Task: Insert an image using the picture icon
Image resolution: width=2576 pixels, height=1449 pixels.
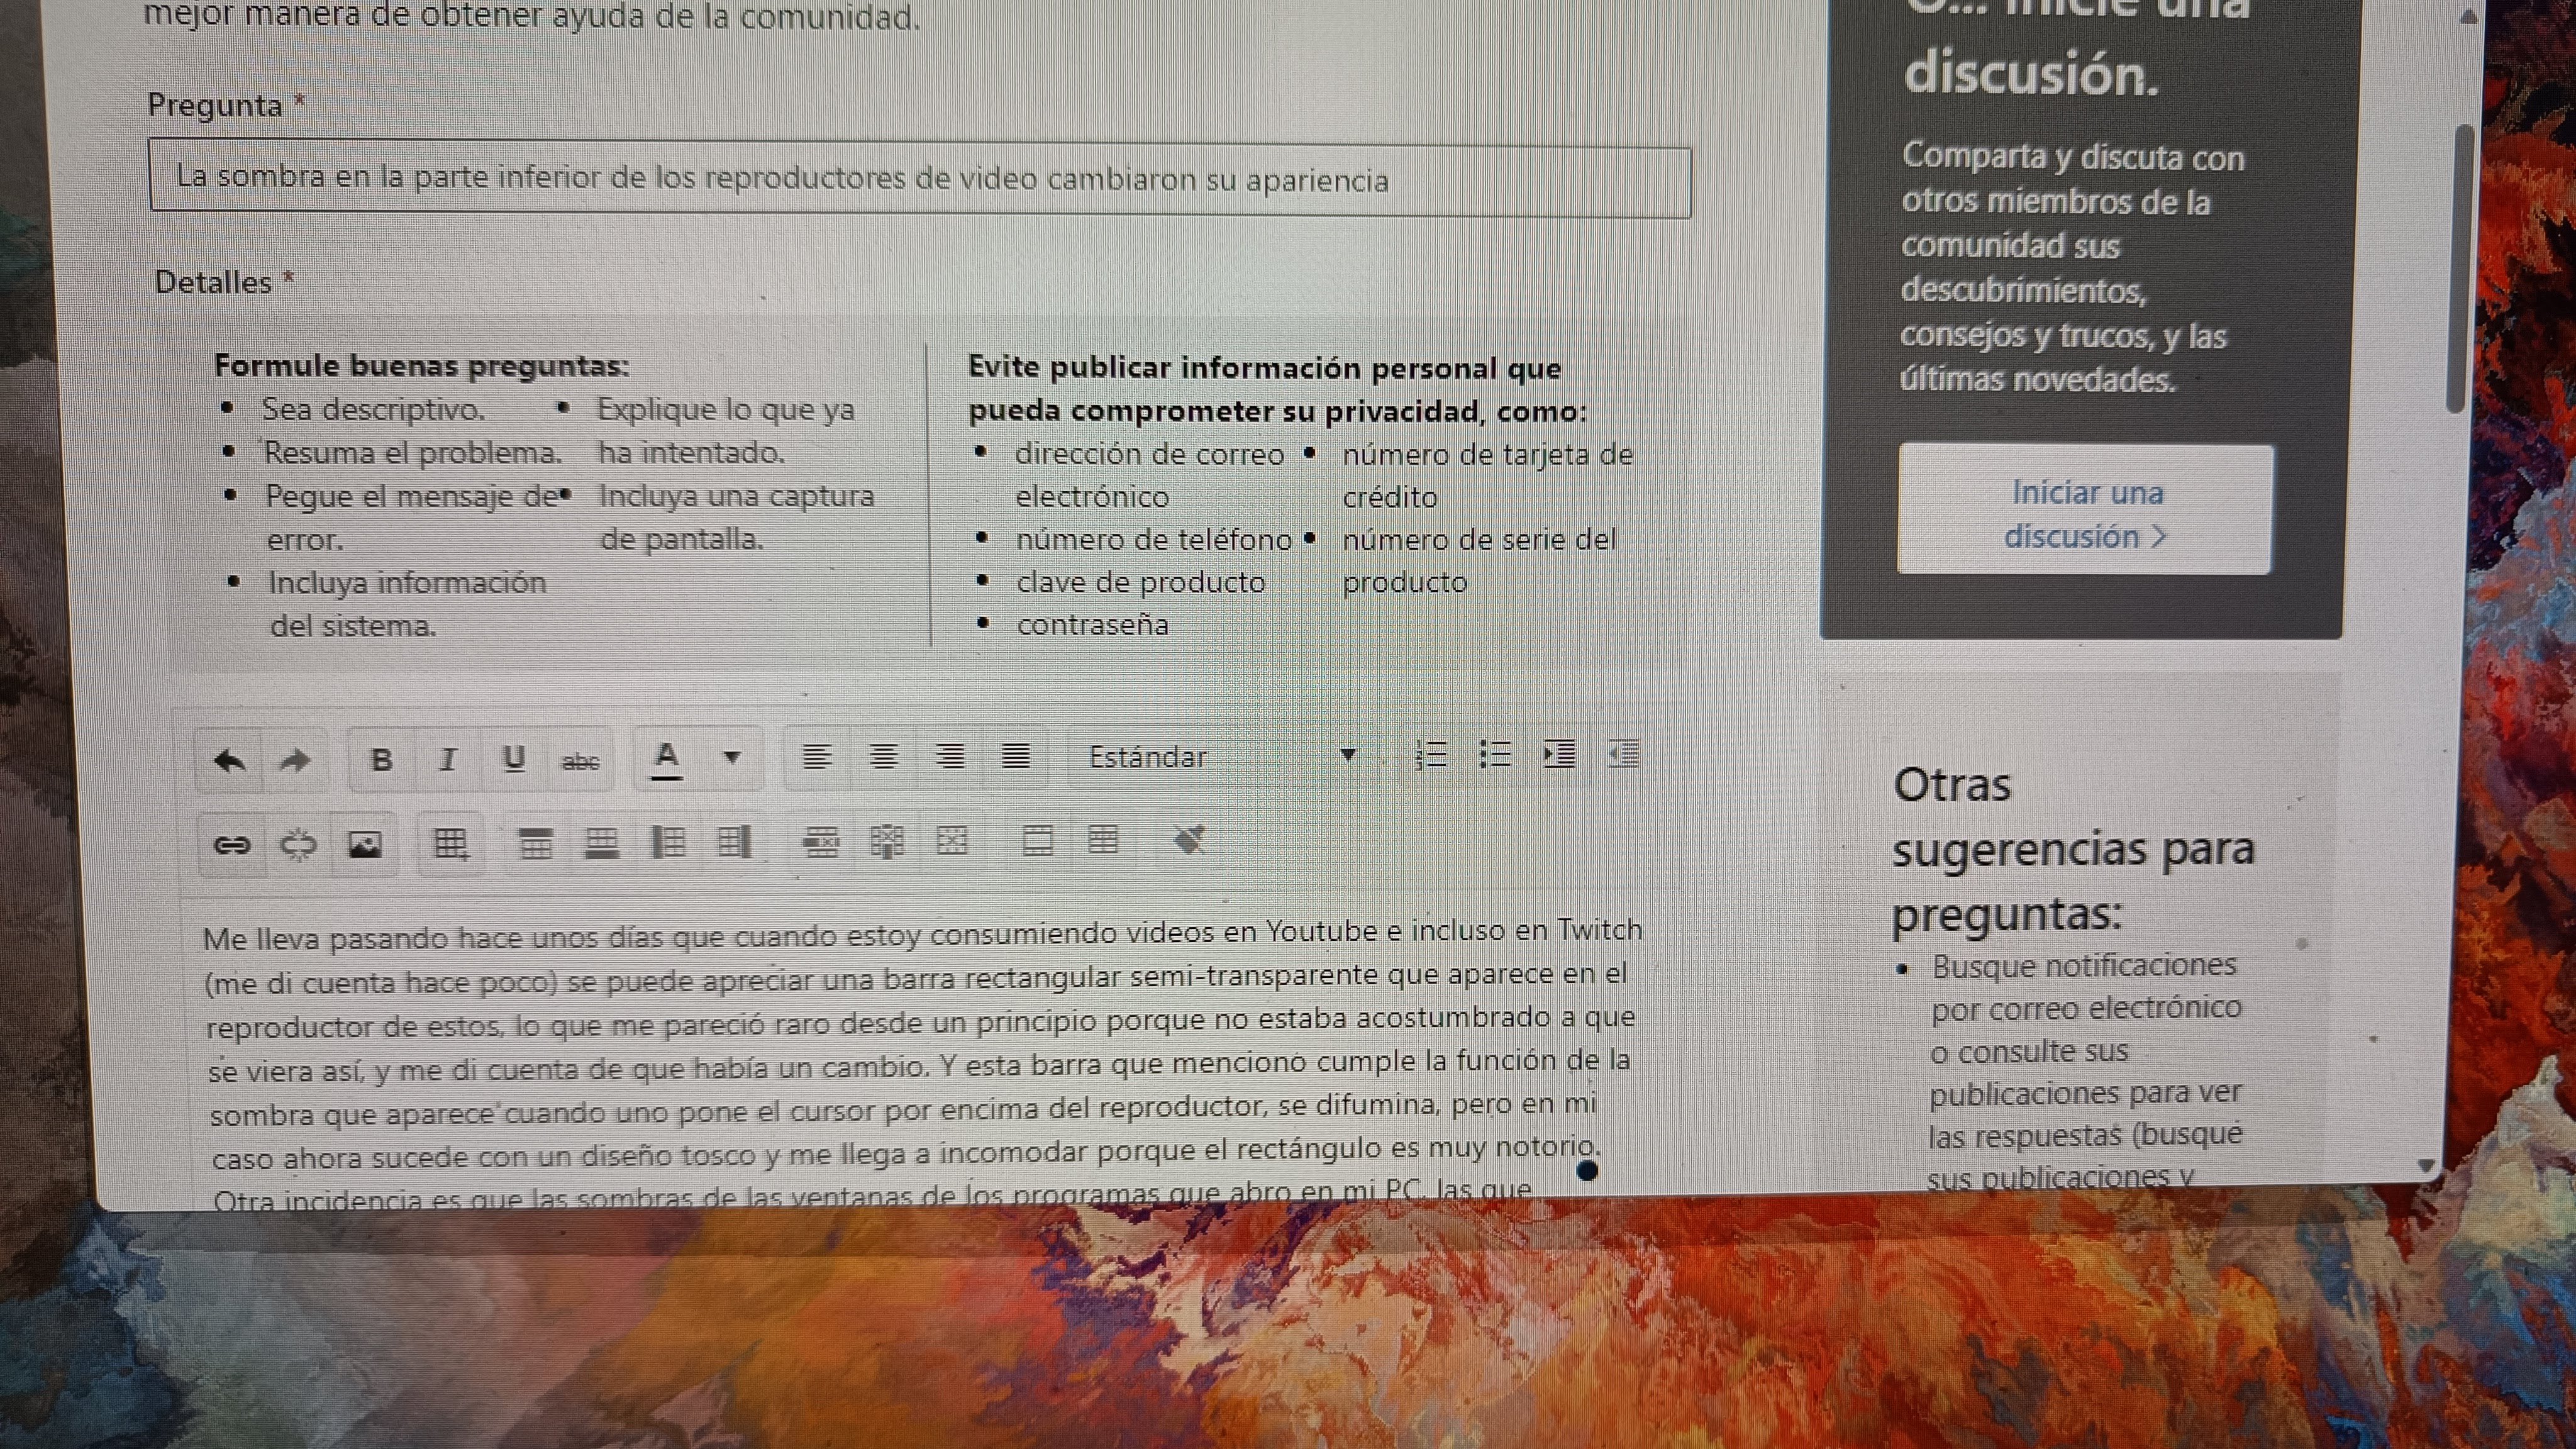Action: click(364, 845)
